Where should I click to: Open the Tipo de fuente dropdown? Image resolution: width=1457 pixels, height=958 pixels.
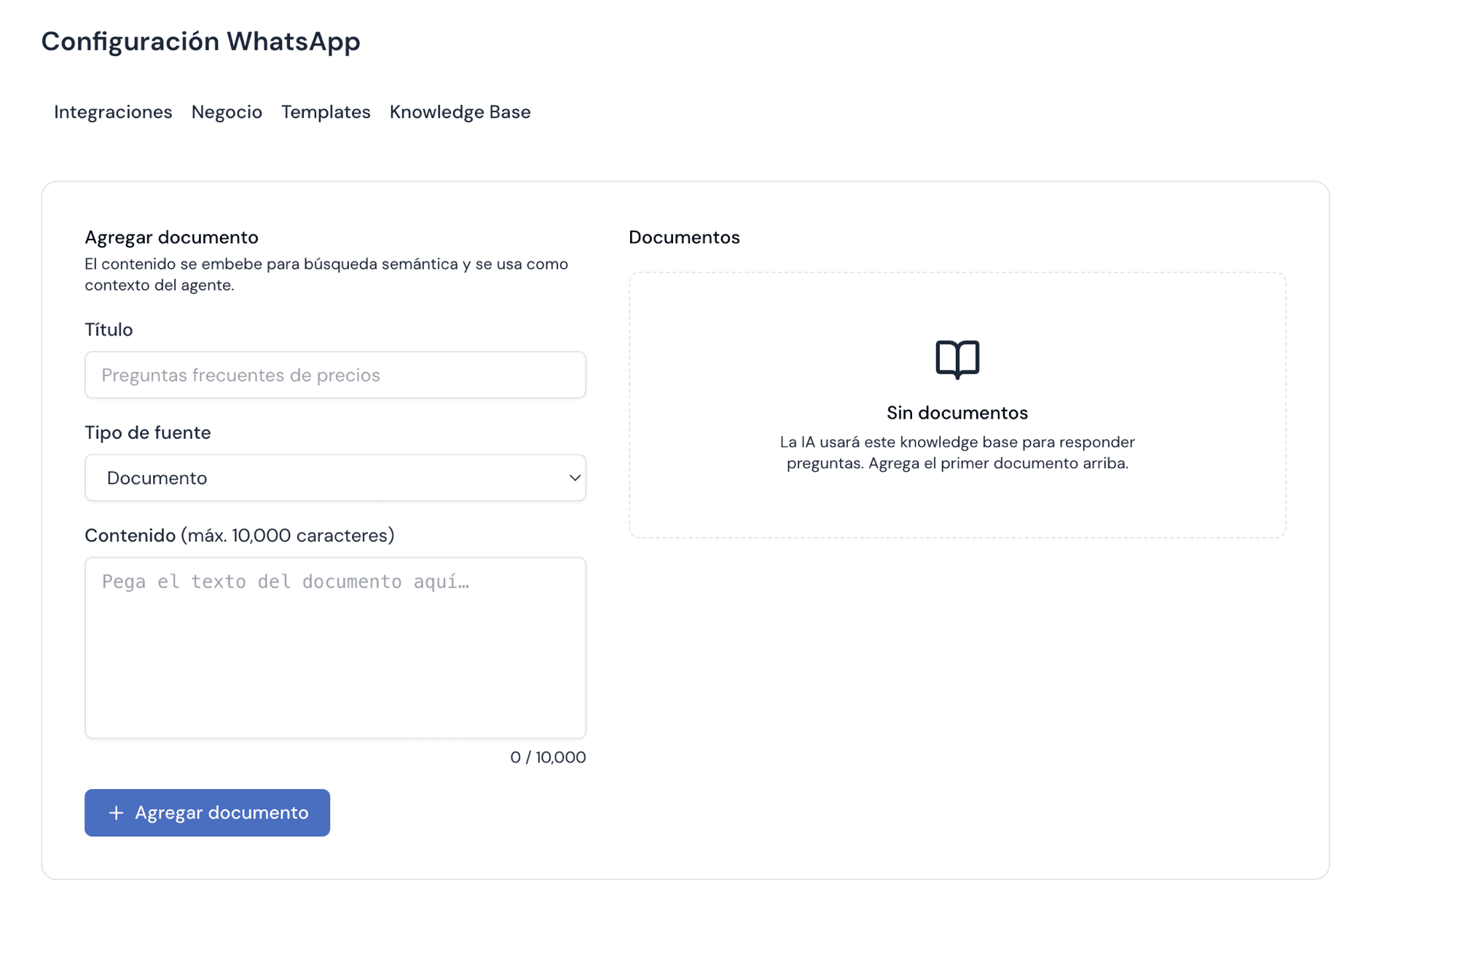pos(335,478)
